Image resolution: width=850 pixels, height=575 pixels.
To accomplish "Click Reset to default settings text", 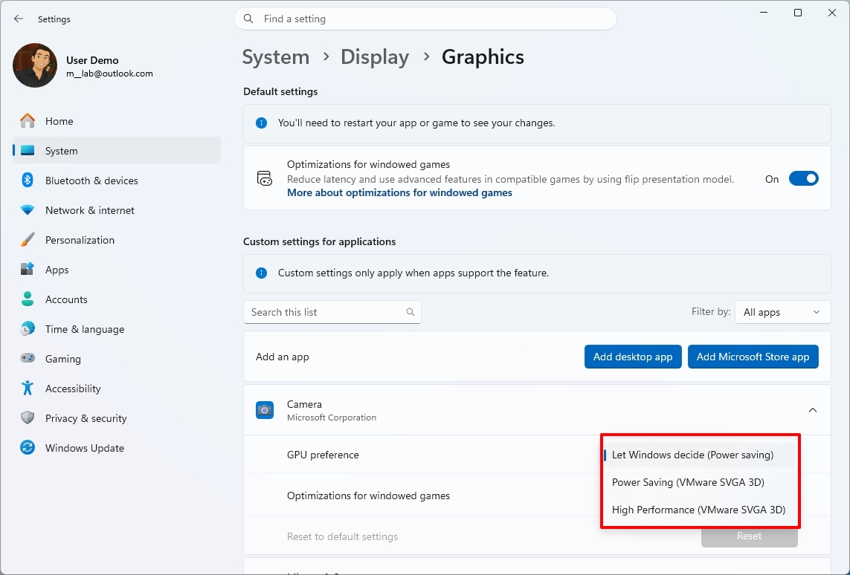I will [x=342, y=536].
